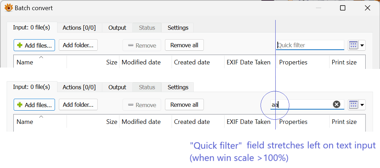Maximize the Batch convert window
The height and width of the screenshot is (168, 380).
343,8
